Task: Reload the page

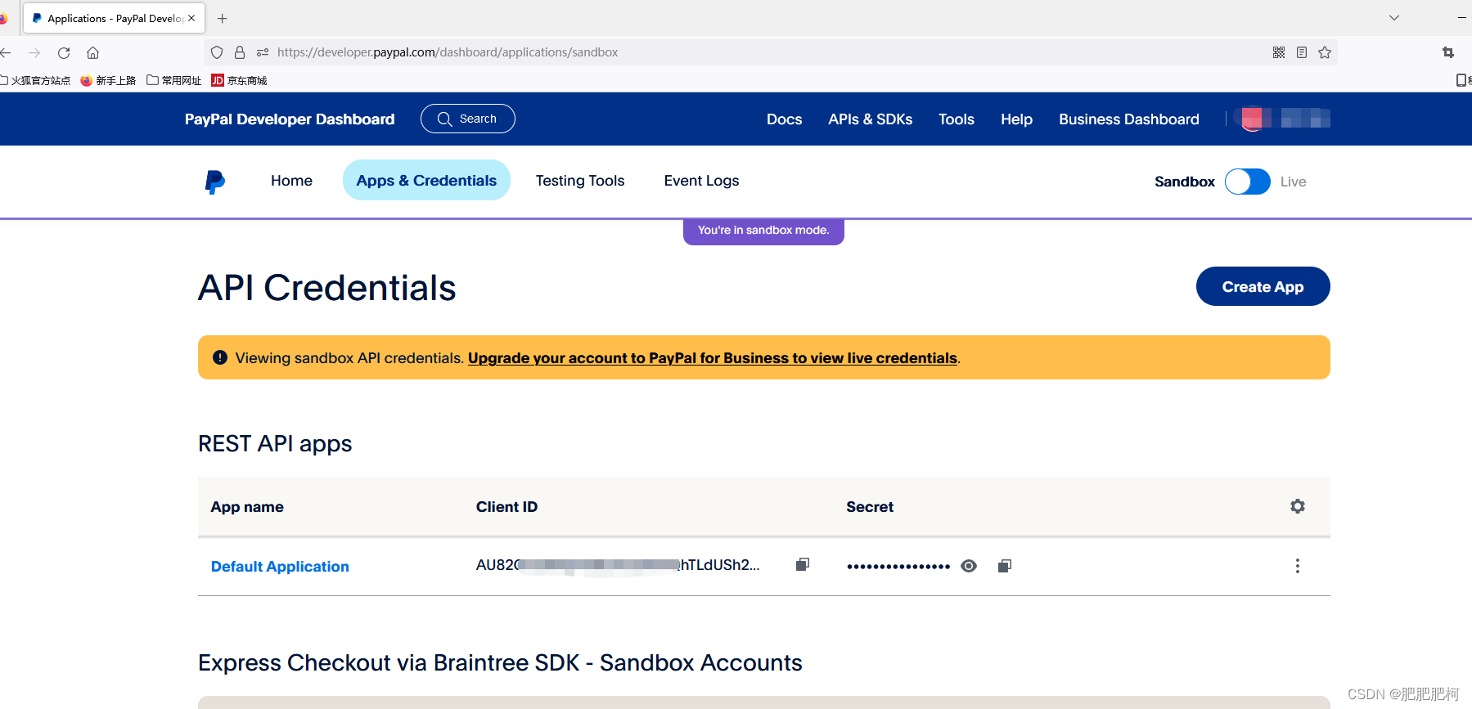Action: pos(64,52)
